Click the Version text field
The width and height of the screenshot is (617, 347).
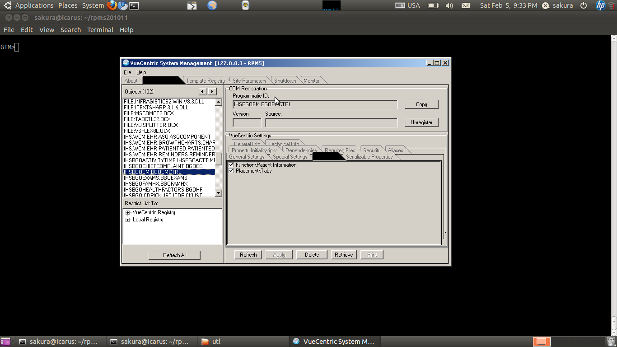[247, 122]
